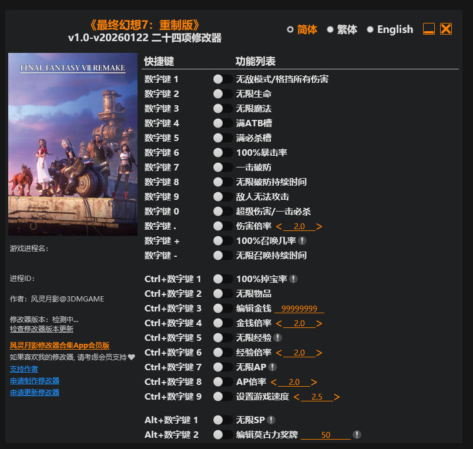Click the info icon next to 100%掉宝率

pyautogui.click(x=293, y=279)
